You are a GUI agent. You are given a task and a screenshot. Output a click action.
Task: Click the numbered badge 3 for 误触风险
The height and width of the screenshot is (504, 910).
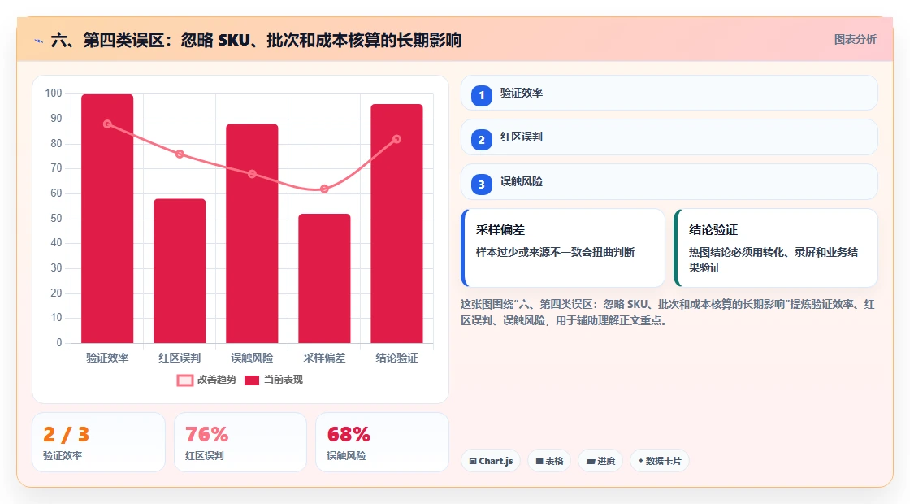point(481,185)
